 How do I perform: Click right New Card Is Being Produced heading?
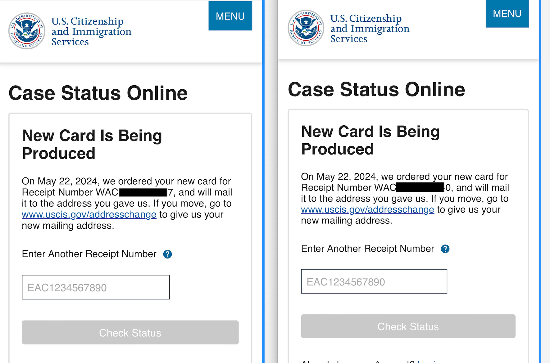(370, 140)
